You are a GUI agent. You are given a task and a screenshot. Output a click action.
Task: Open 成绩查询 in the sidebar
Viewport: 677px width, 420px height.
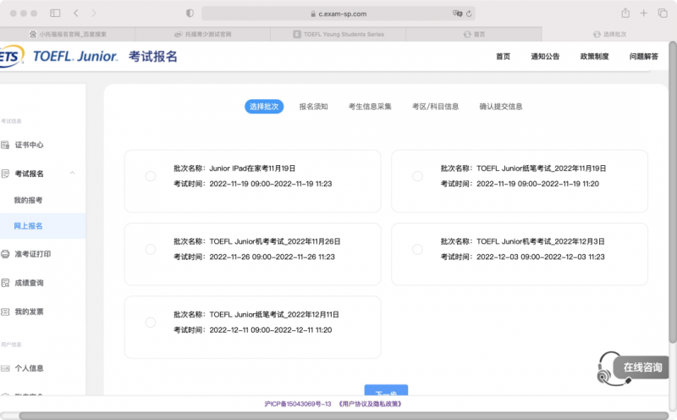coord(30,283)
